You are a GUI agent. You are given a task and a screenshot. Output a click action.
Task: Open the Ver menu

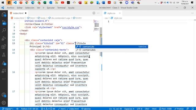pos(39,8)
